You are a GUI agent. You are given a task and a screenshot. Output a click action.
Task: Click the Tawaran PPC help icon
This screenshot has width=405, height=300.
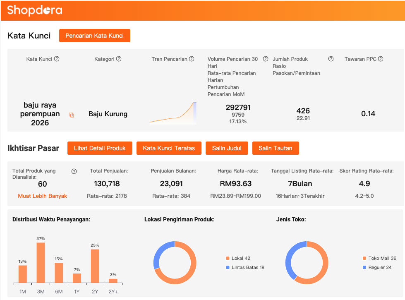click(x=381, y=59)
